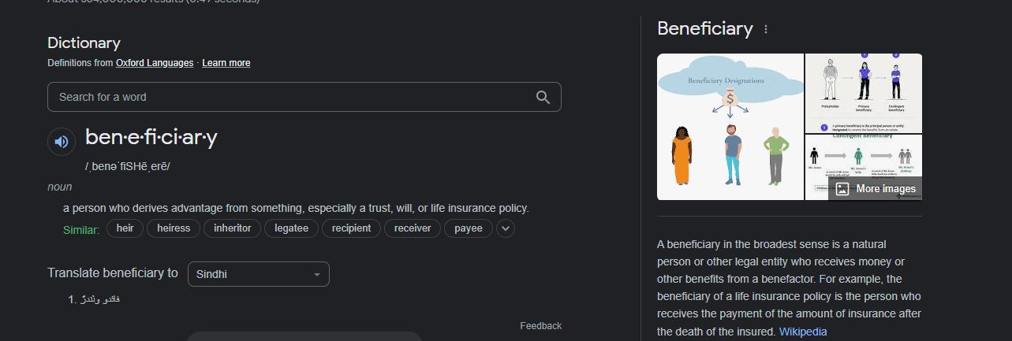Click the 'payee' synonym chip
The height and width of the screenshot is (341, 1012).
469,228
